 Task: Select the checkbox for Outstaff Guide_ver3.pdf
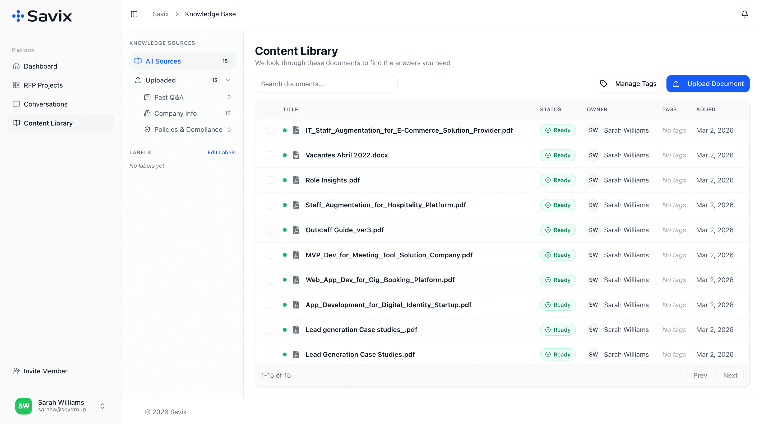tap(270, 230)
